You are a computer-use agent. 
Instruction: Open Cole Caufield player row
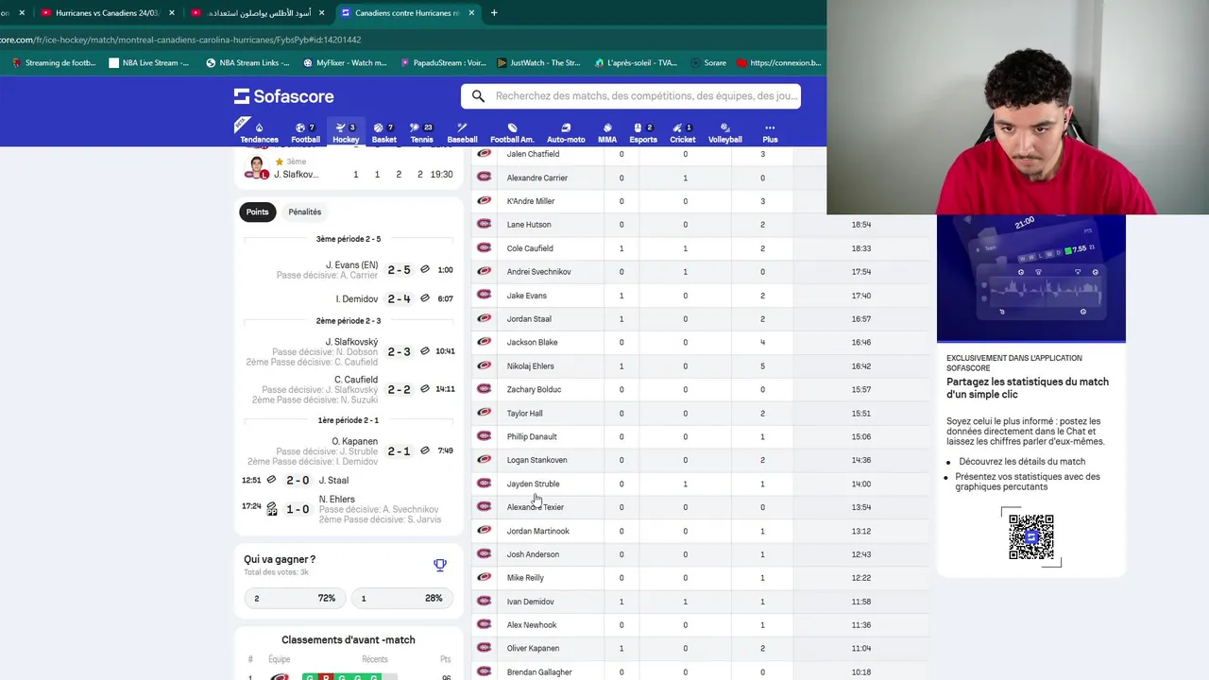pyautogui.click(x=700, y=248)
